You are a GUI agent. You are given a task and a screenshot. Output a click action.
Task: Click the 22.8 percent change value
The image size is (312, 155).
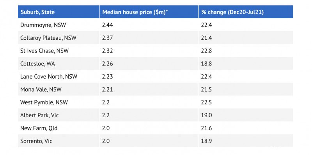206,51
